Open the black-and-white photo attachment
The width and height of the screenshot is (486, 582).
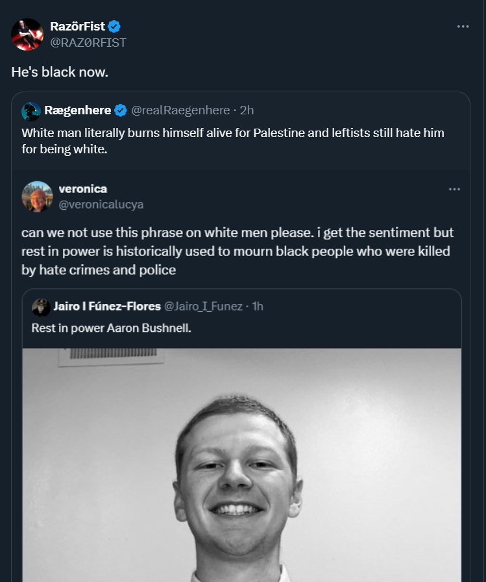pyautogui.click(x=241, y=464)
